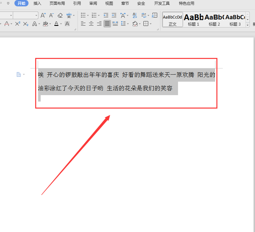255x232 pixels.
Task: Open the 视图 tab
Action: click(x=109, y=3)
